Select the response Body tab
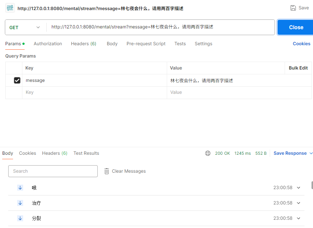 coord(7,153)
